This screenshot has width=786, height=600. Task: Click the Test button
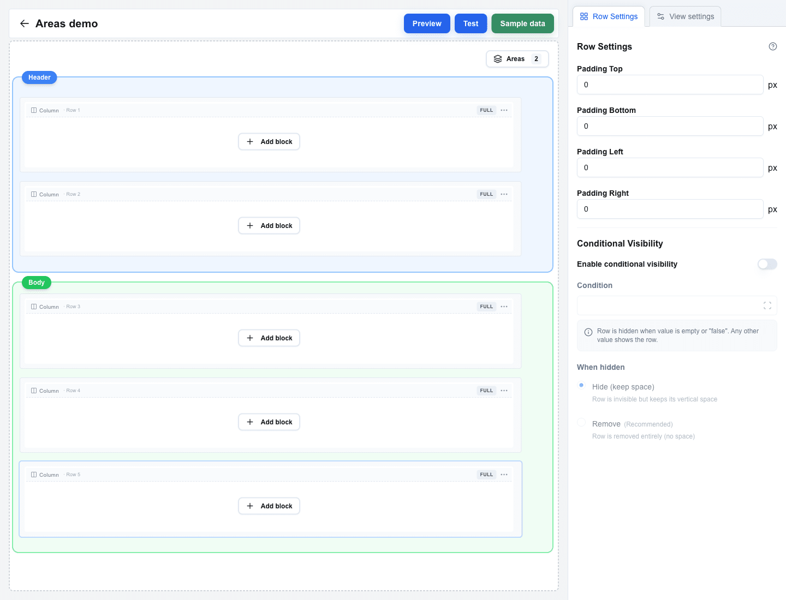pos(471,23)
